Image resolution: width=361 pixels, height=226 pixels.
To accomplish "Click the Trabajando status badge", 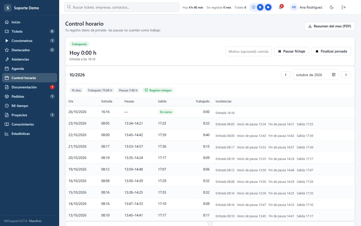I will [79, 44].
